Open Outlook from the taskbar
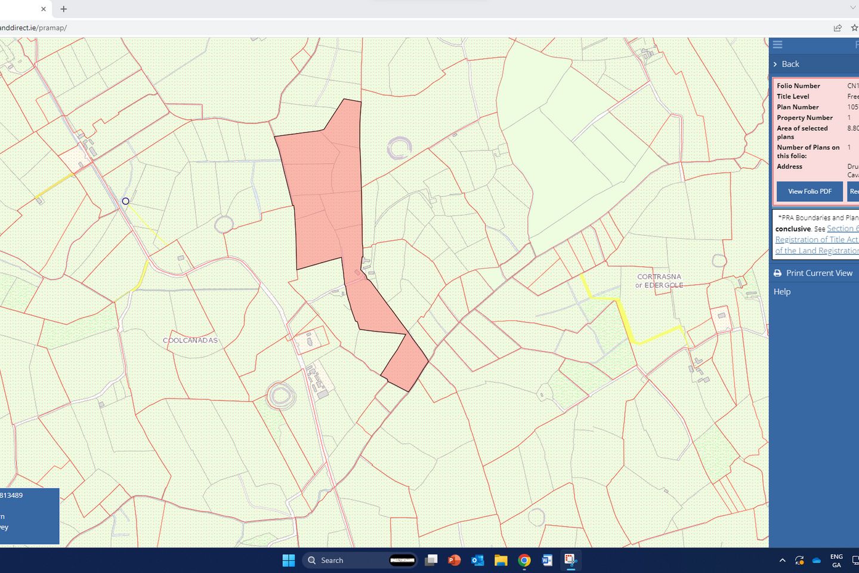This screenshot has height=573, width=859. (477, 560)
